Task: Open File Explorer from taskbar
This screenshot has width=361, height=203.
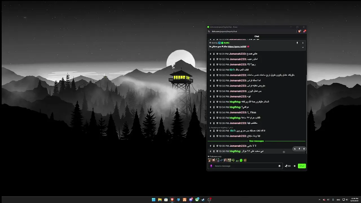Action: 160,200
